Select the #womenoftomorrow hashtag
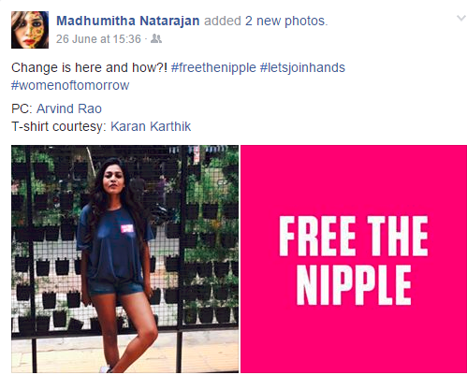Image resolution: width=467 pixels, height=375 pixels. (x=70, y=85)
